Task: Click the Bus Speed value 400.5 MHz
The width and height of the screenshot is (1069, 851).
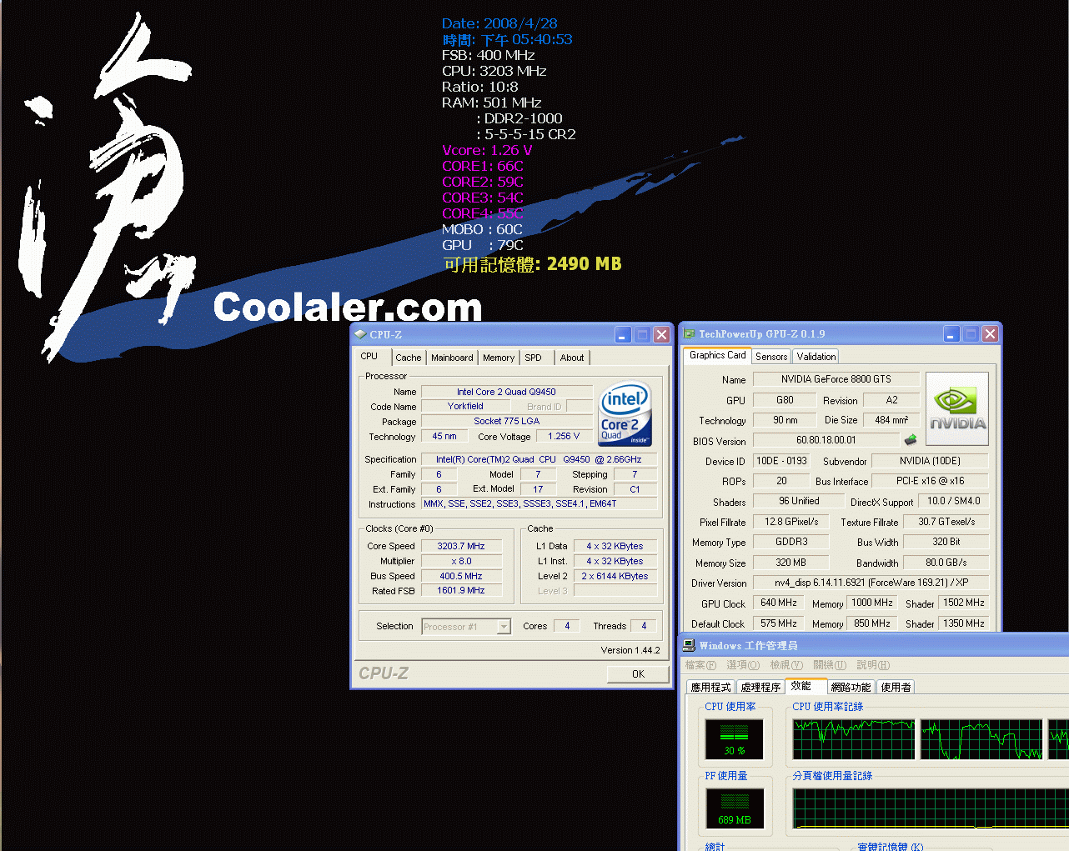Action: coord(461,576)
